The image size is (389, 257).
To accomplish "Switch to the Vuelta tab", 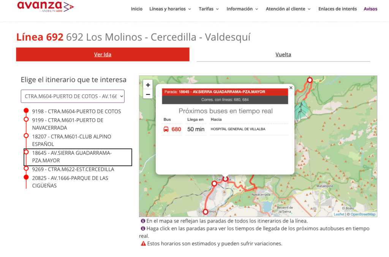I will pyautogui.click(x=283, y=55).
